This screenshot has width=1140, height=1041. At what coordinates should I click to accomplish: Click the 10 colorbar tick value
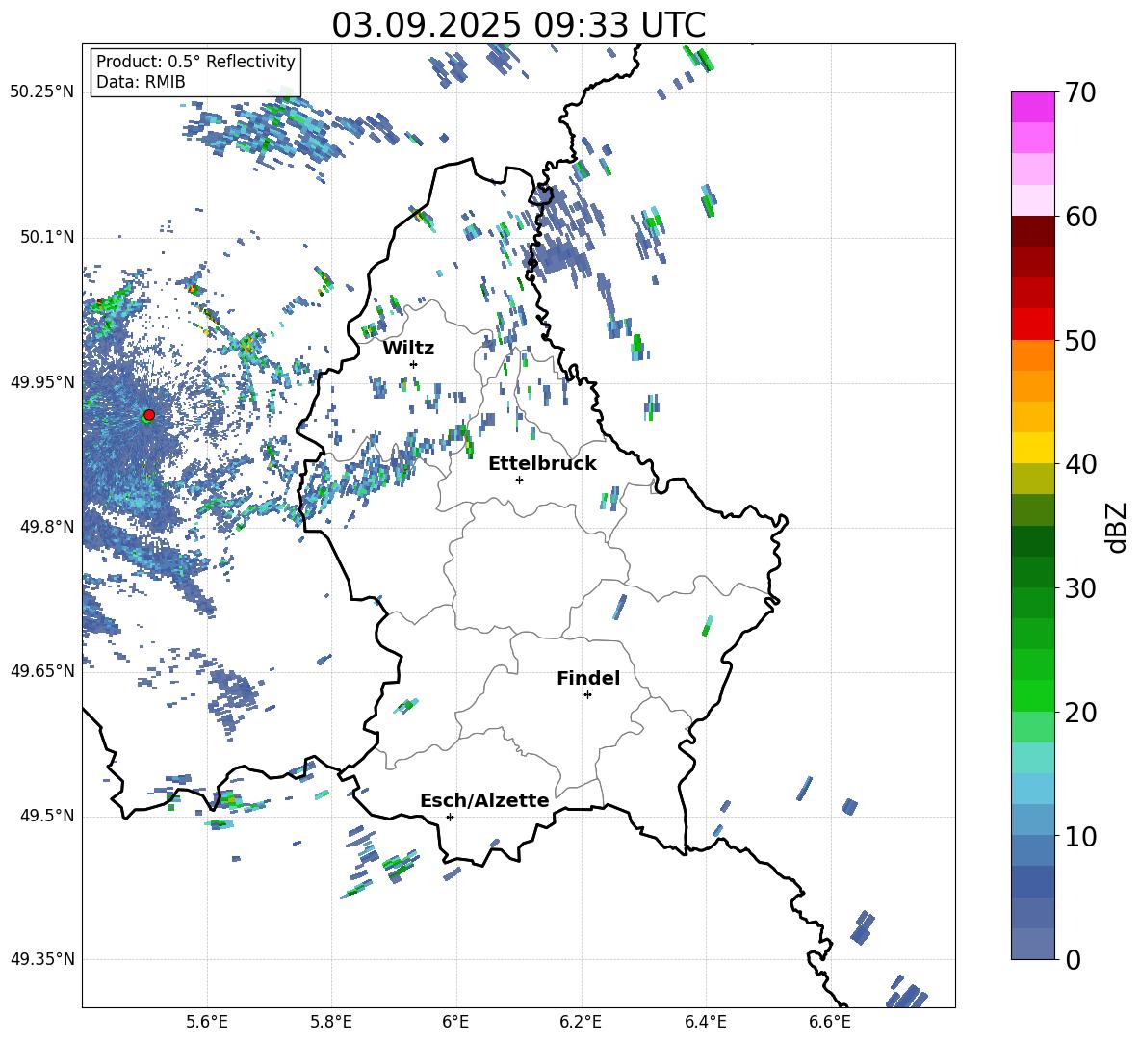1080,836
